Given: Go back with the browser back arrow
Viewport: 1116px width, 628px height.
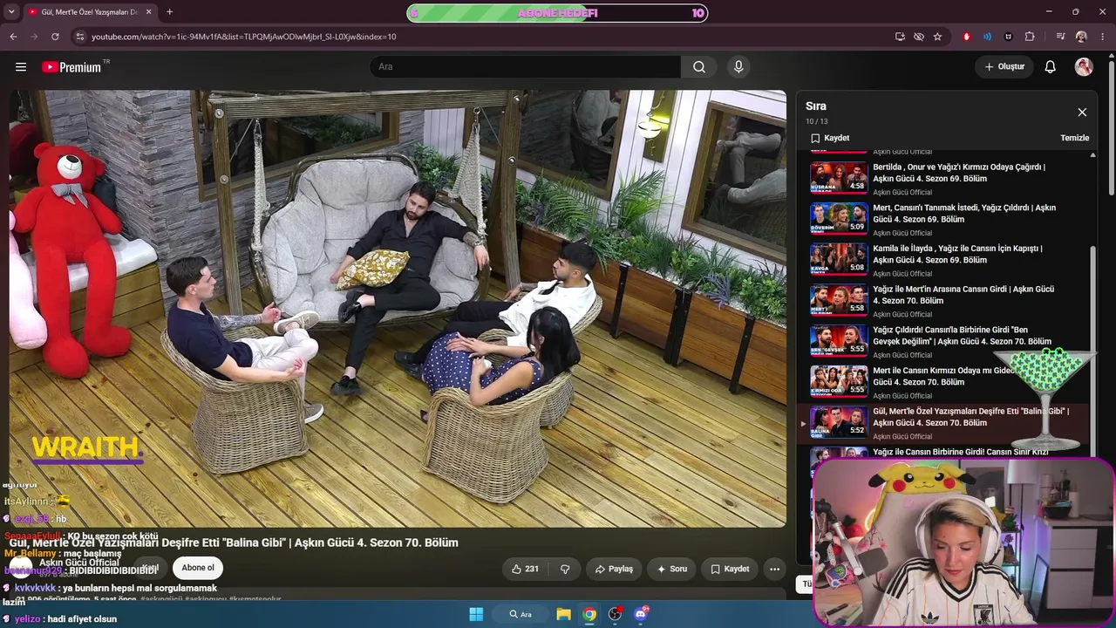Looking at the screenshot, I should coord(13,37).
